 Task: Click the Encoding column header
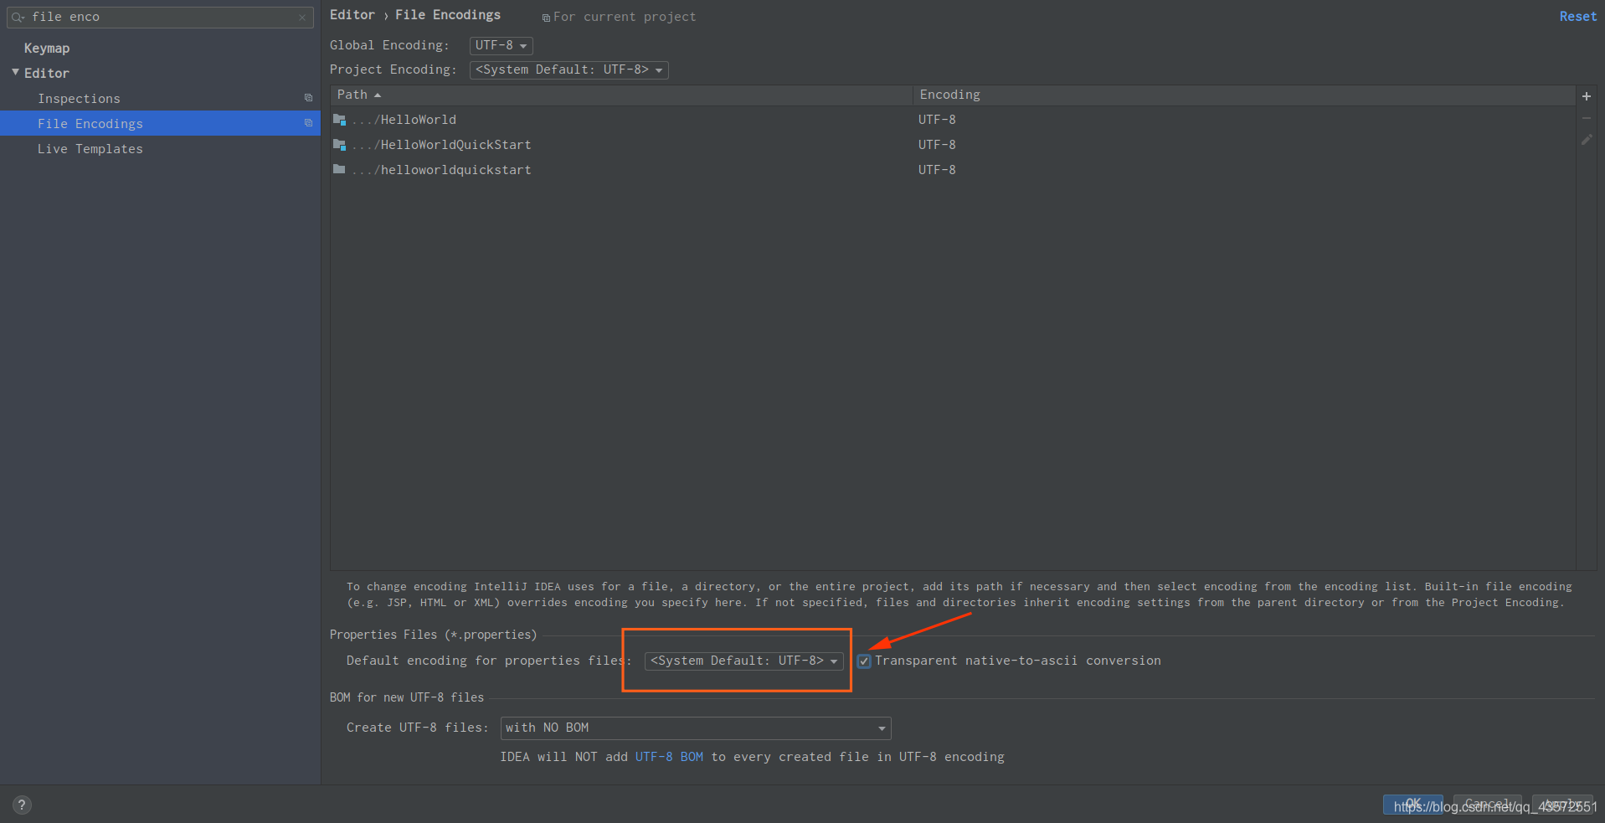pyautogui.click(x=1243, y=95)
